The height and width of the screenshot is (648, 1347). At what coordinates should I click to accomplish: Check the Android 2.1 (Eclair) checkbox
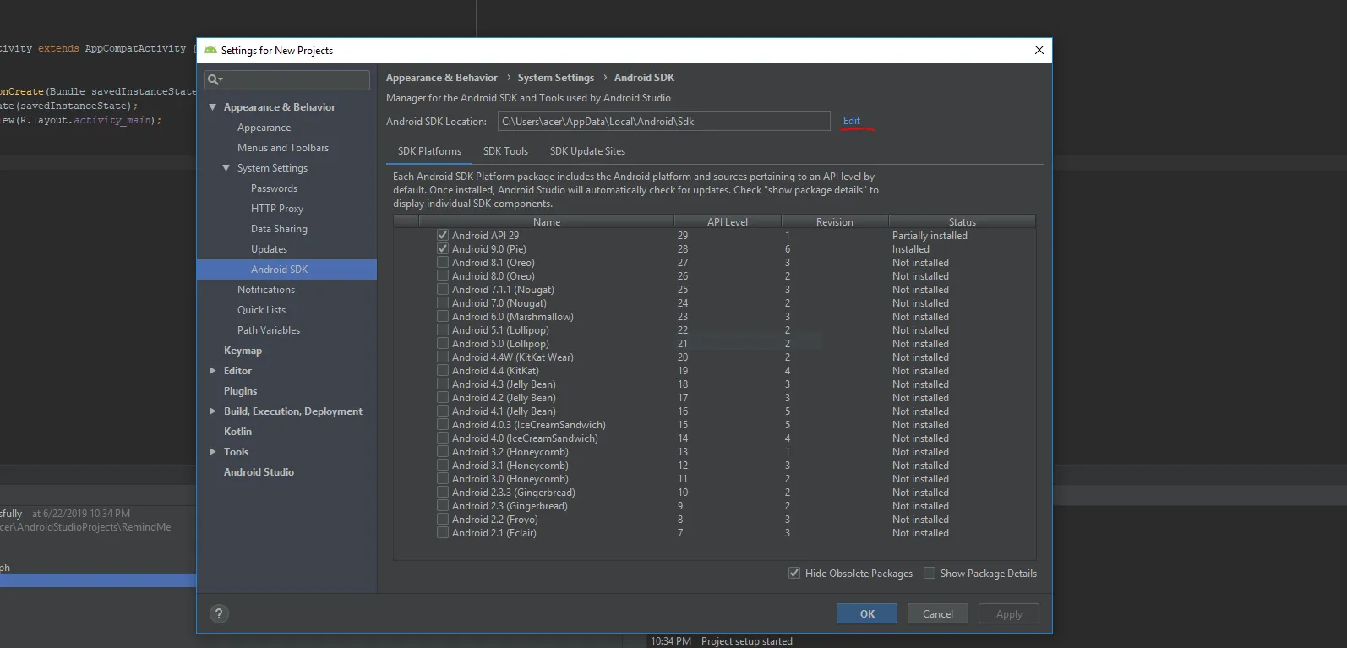pos(443,533)
